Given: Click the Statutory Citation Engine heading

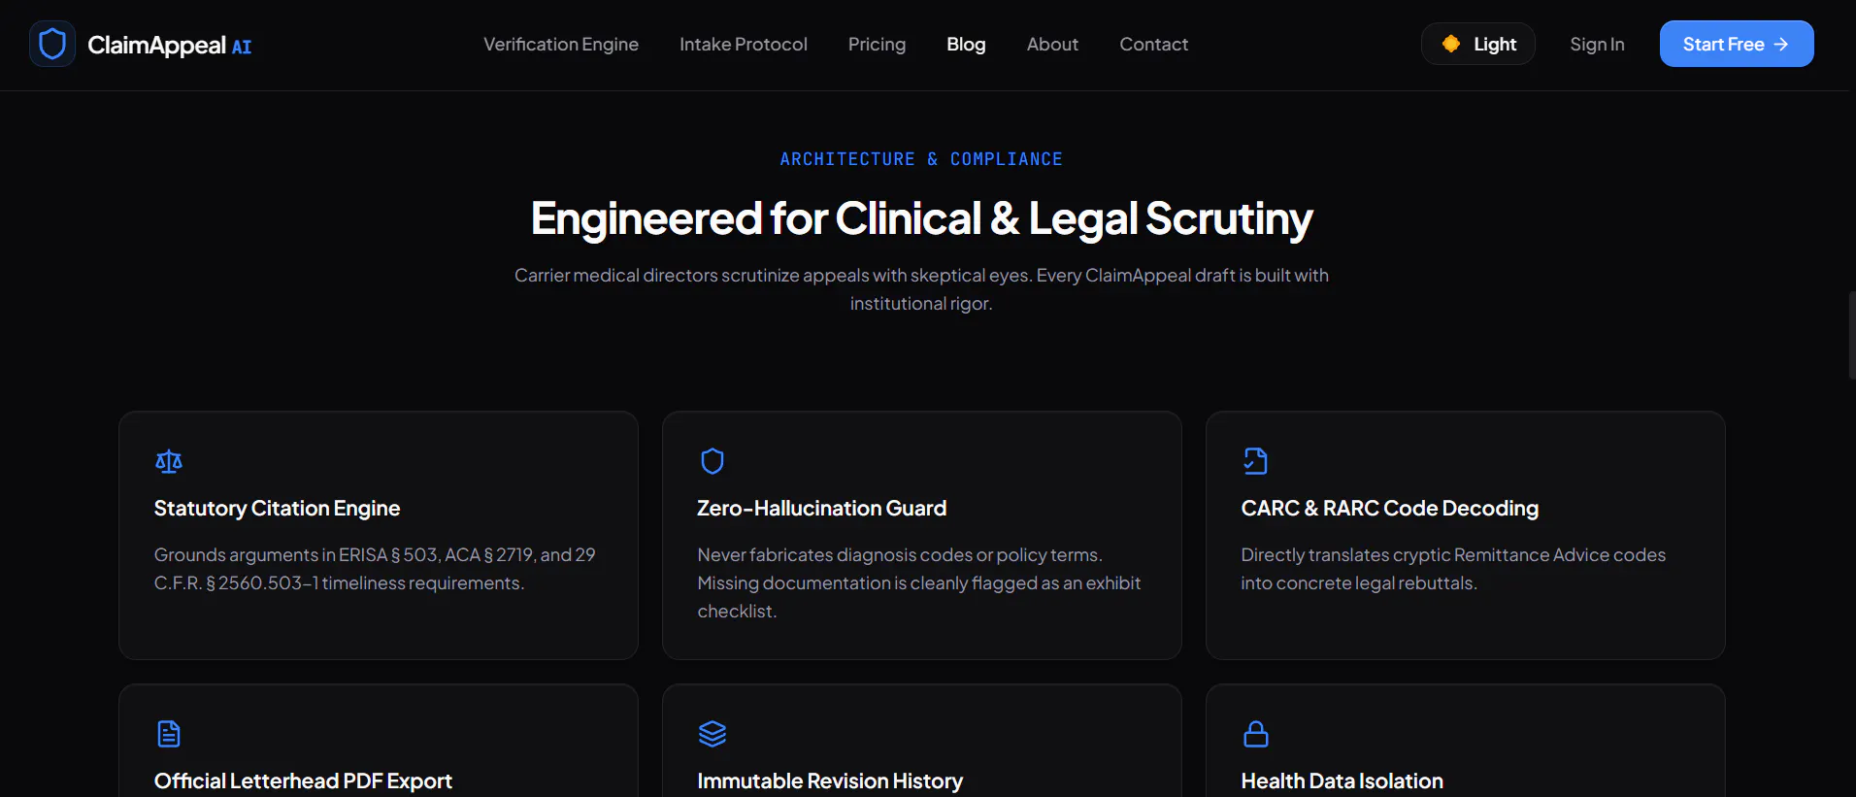Looking at the screenshot, I should point(277,508).
